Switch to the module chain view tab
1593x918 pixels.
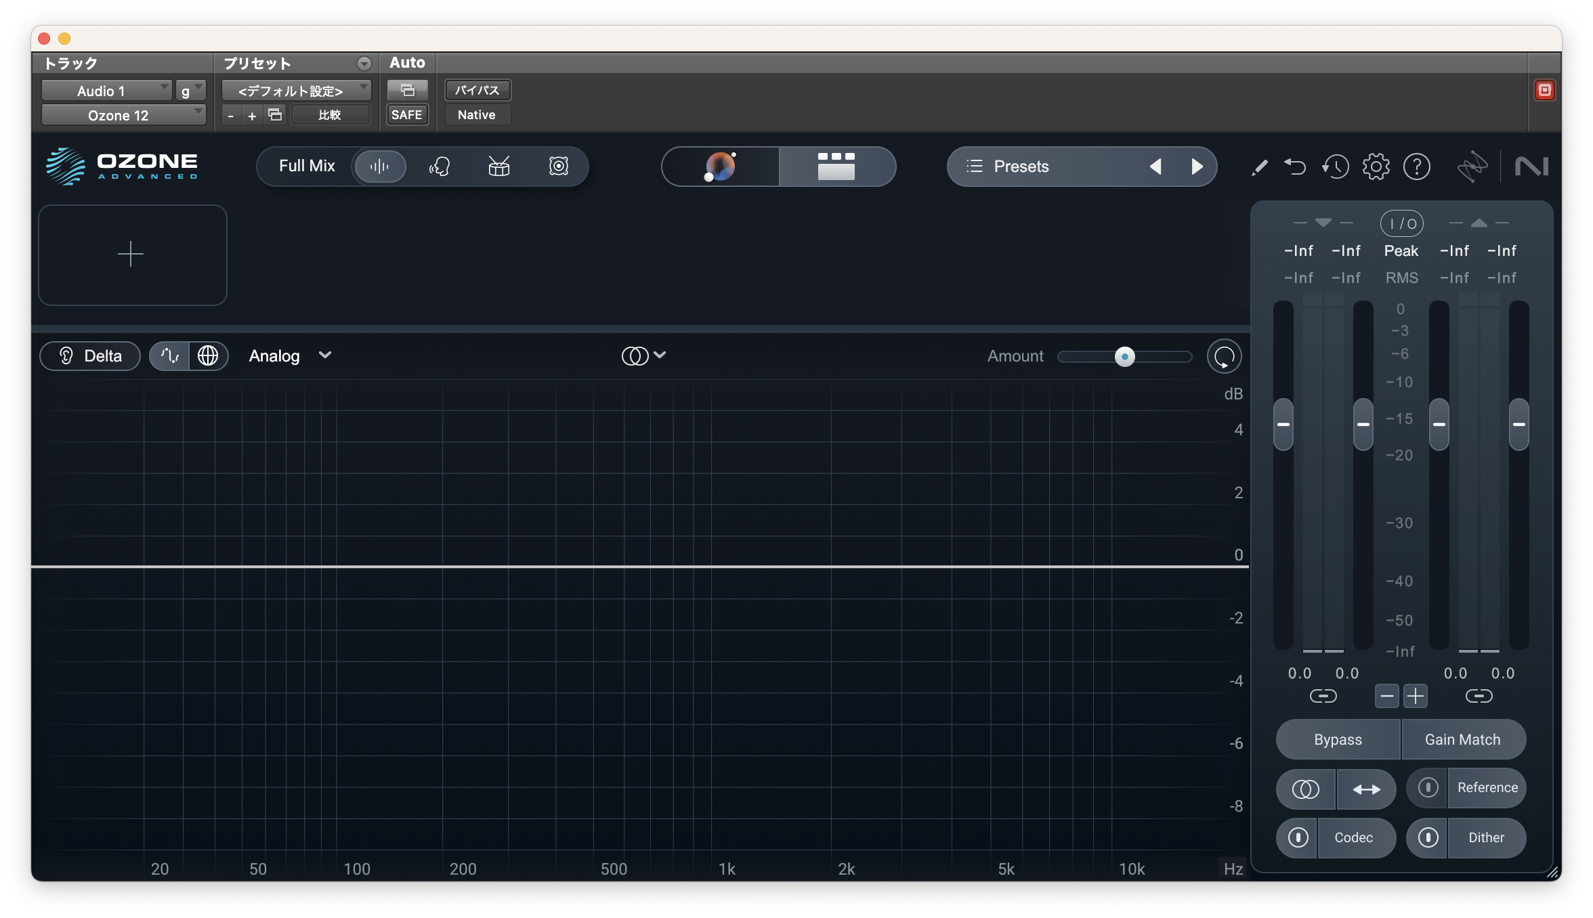836,167
